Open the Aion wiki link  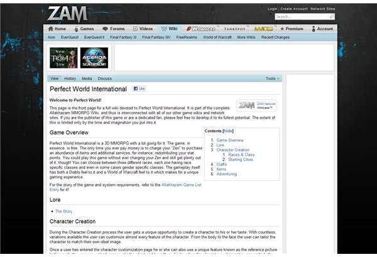click(52, 37)
